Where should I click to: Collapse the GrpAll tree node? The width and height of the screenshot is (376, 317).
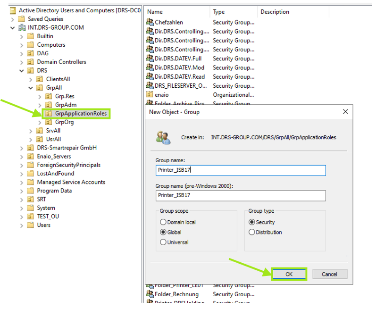click(x=30, y=88)
